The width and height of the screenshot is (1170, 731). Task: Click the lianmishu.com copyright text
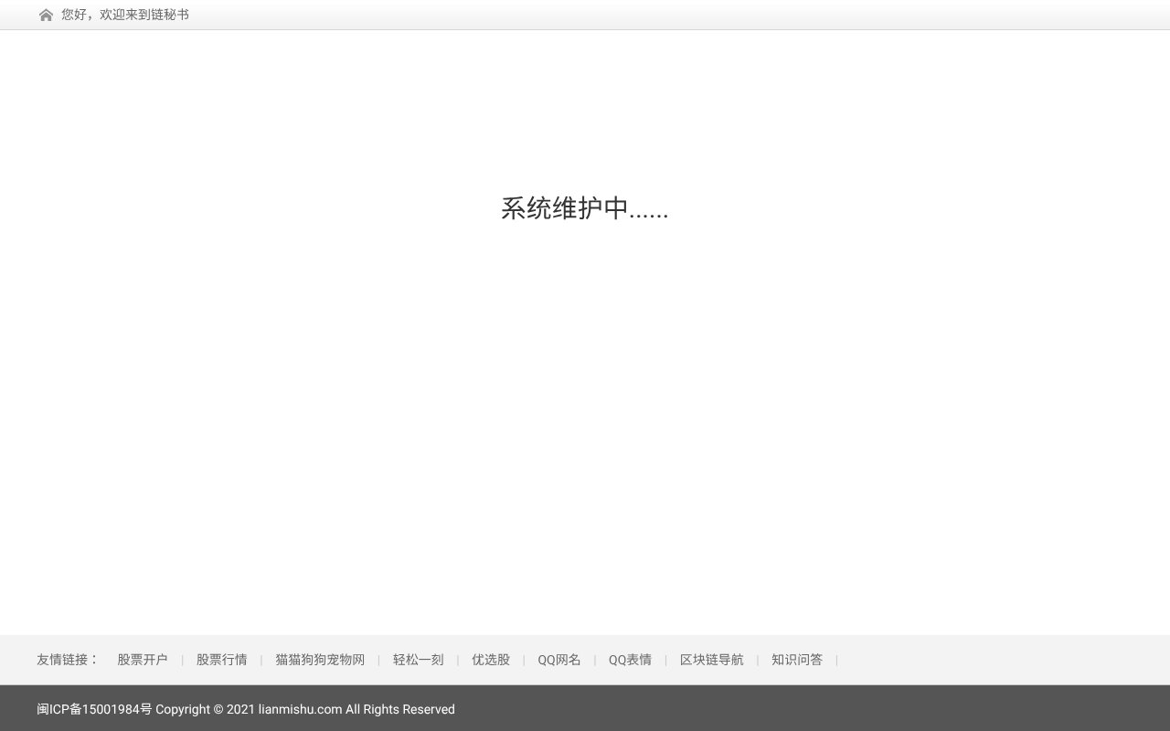300,709
